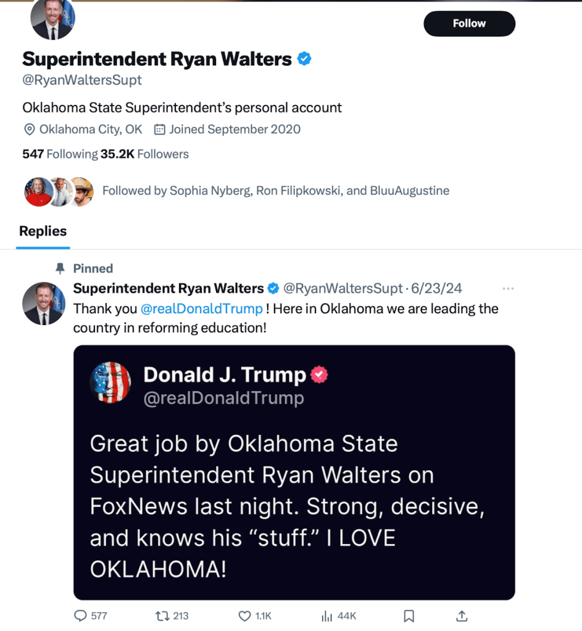
Task: Click the Follow button
Action: click(469, 23)
